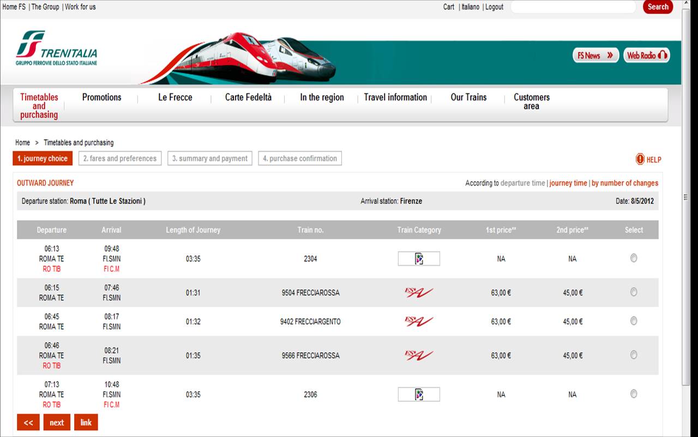
Task: Open Work for us link
Action: (x=80, y=7)
